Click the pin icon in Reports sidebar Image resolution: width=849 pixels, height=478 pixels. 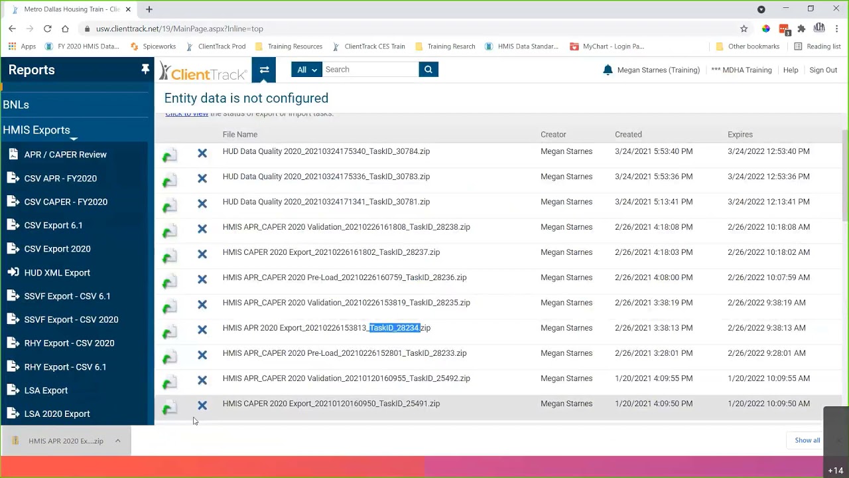click(x=145, y=70)
